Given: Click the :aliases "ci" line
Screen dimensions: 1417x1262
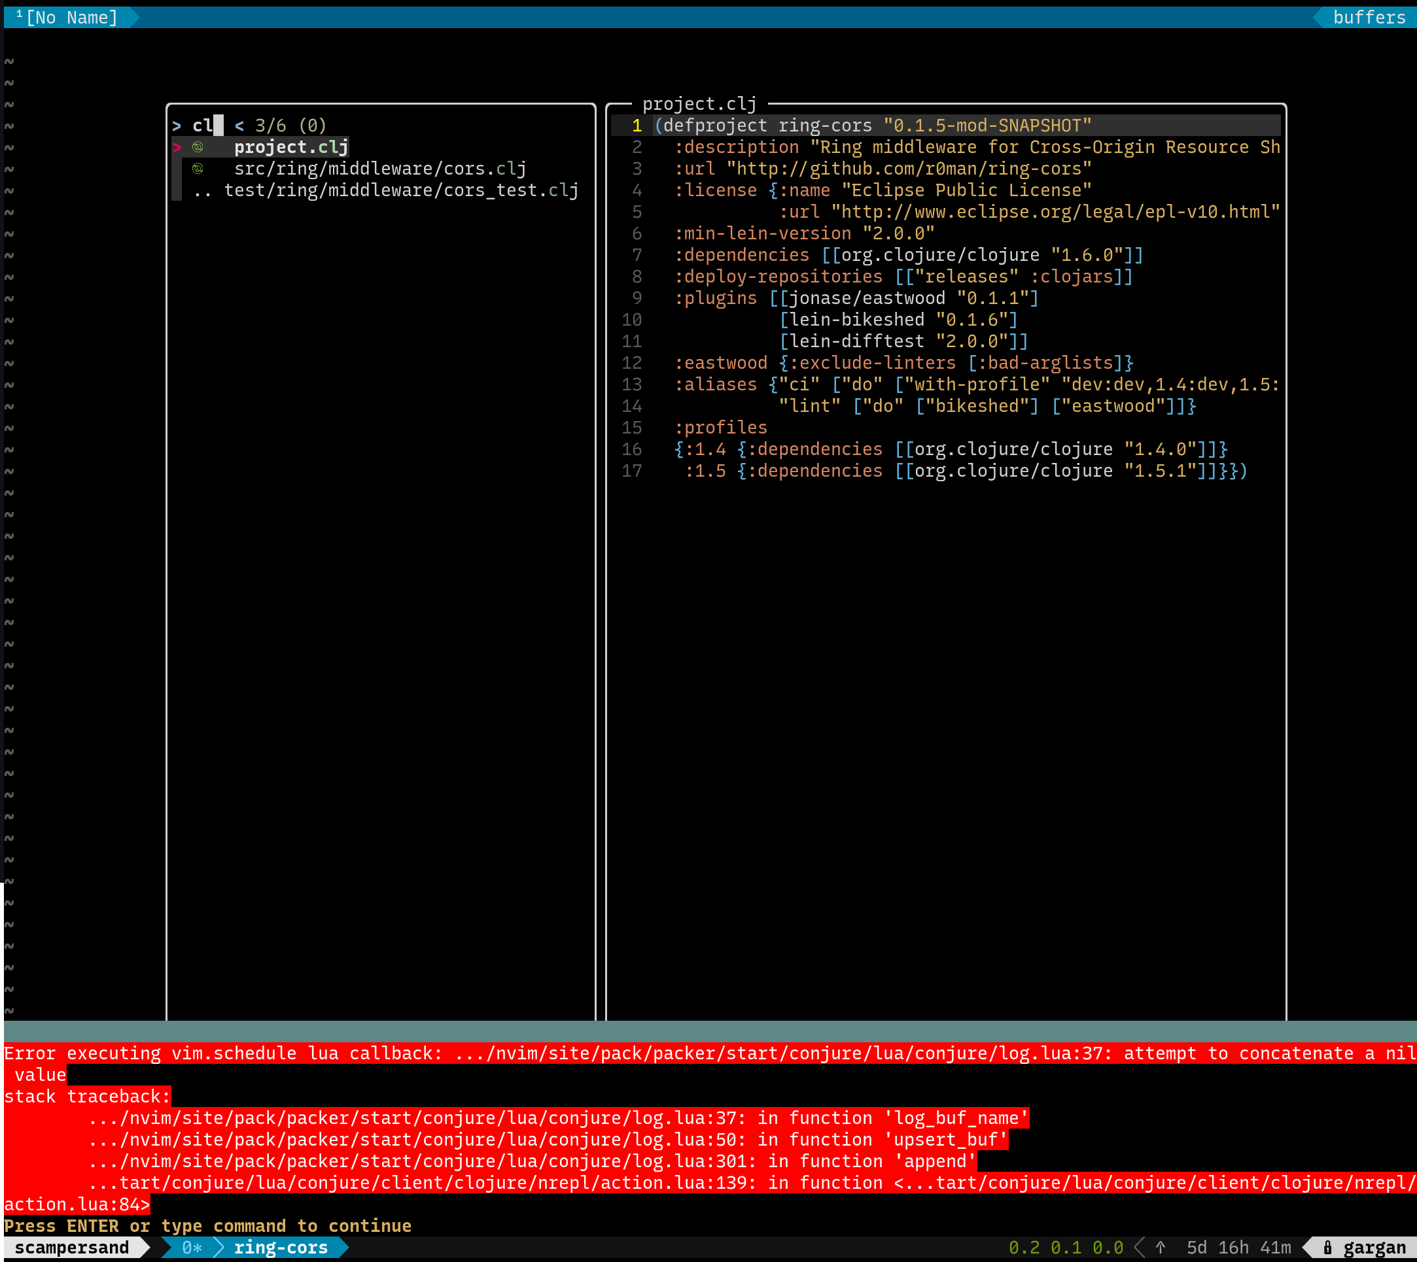Looking at the screenshot, I should click(x=977, y=384).
